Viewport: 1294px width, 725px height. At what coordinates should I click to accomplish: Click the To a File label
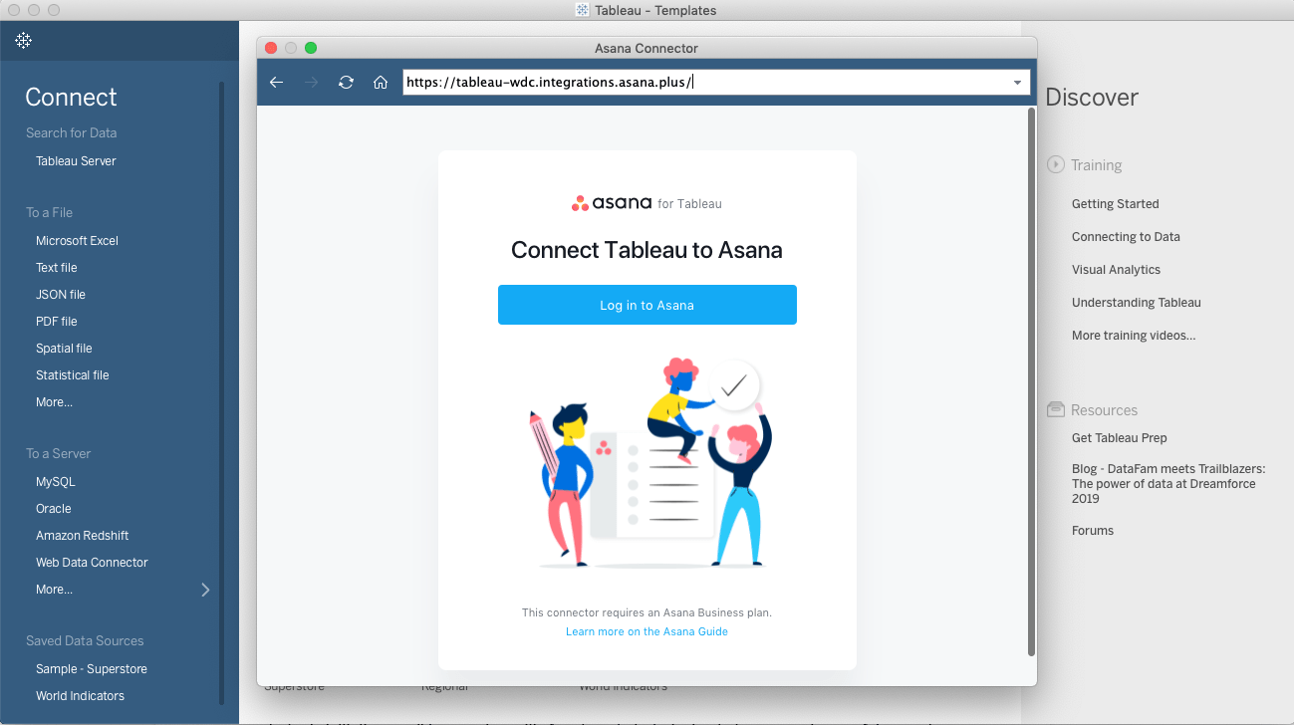(x=49, y=213)
